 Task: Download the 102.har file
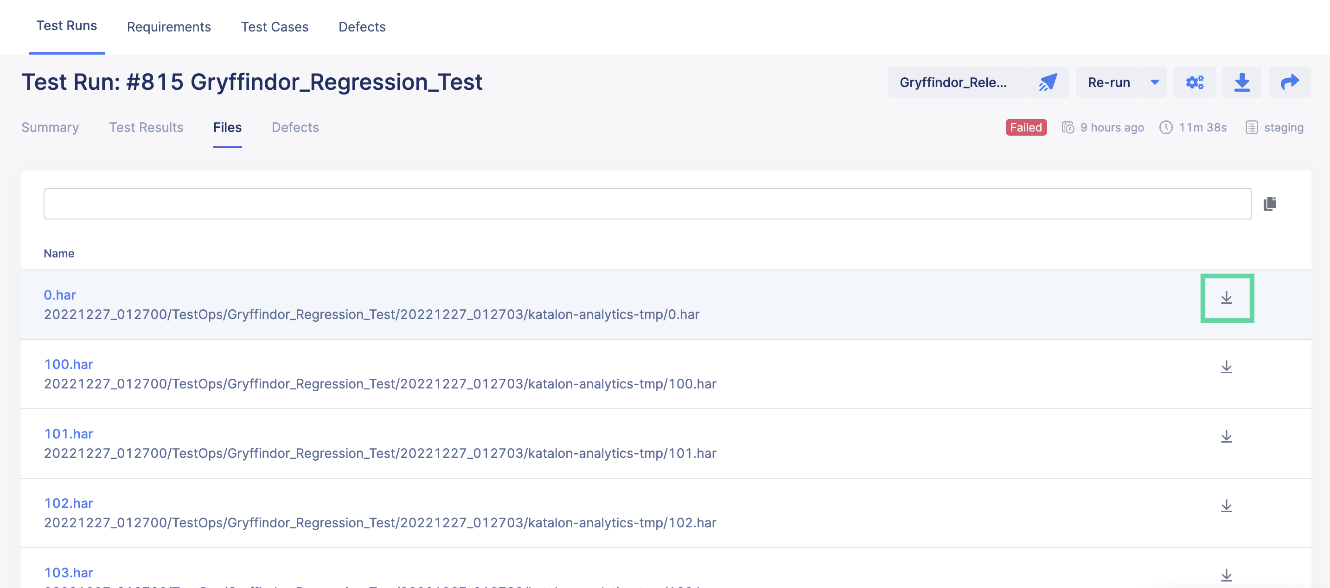pos(1227,506)
